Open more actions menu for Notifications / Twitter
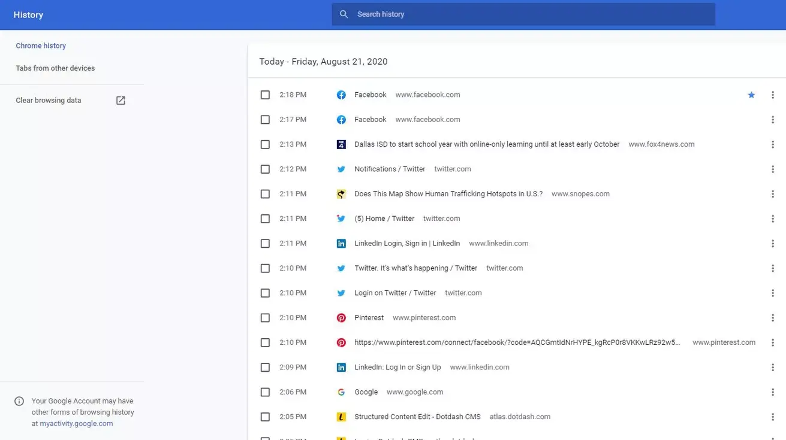This screenshot has height=440, width=786. pos(772,169)
